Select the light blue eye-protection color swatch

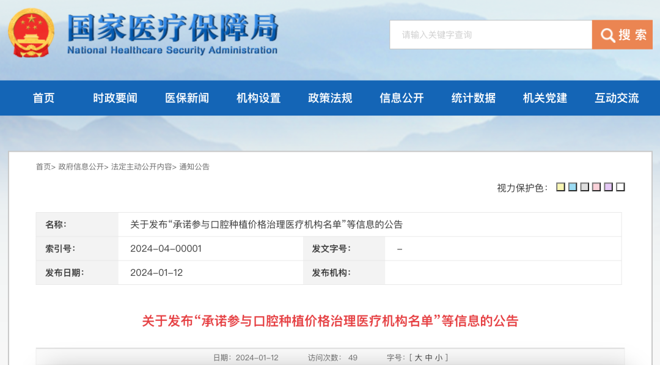573,187
